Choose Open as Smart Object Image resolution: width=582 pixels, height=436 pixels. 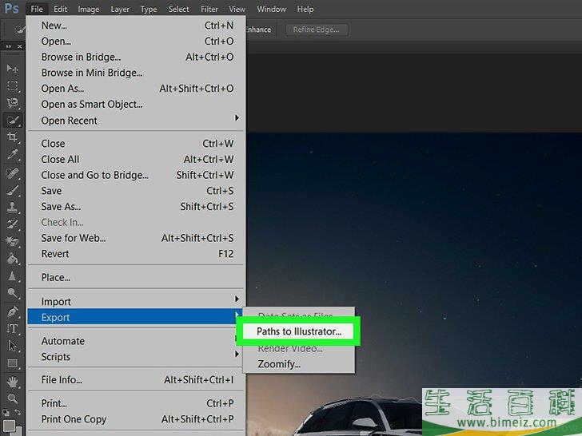pyautogui.click(x=136, y=104)
